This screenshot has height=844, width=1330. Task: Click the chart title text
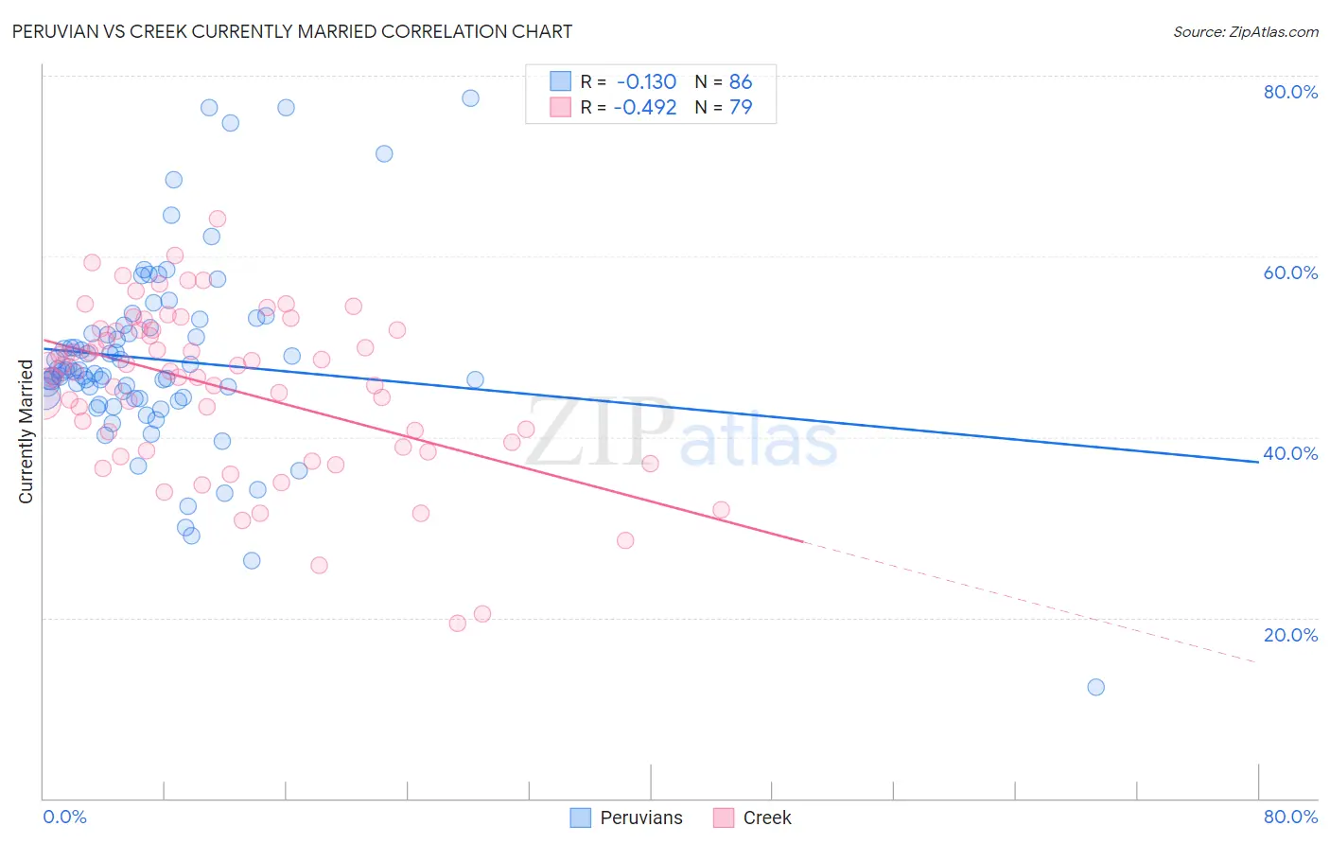292,31
